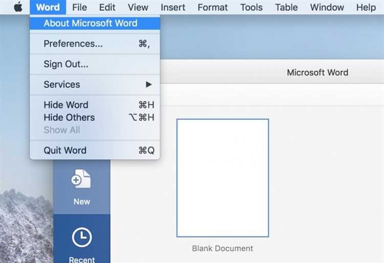Open the File menu
The height and width of the screenshot is (263, 384).
pos(79,7)
